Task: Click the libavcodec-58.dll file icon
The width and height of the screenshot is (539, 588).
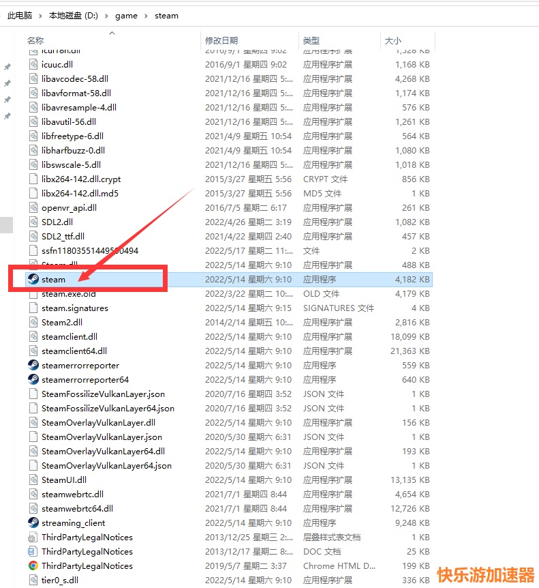Action: click(33, 78)
